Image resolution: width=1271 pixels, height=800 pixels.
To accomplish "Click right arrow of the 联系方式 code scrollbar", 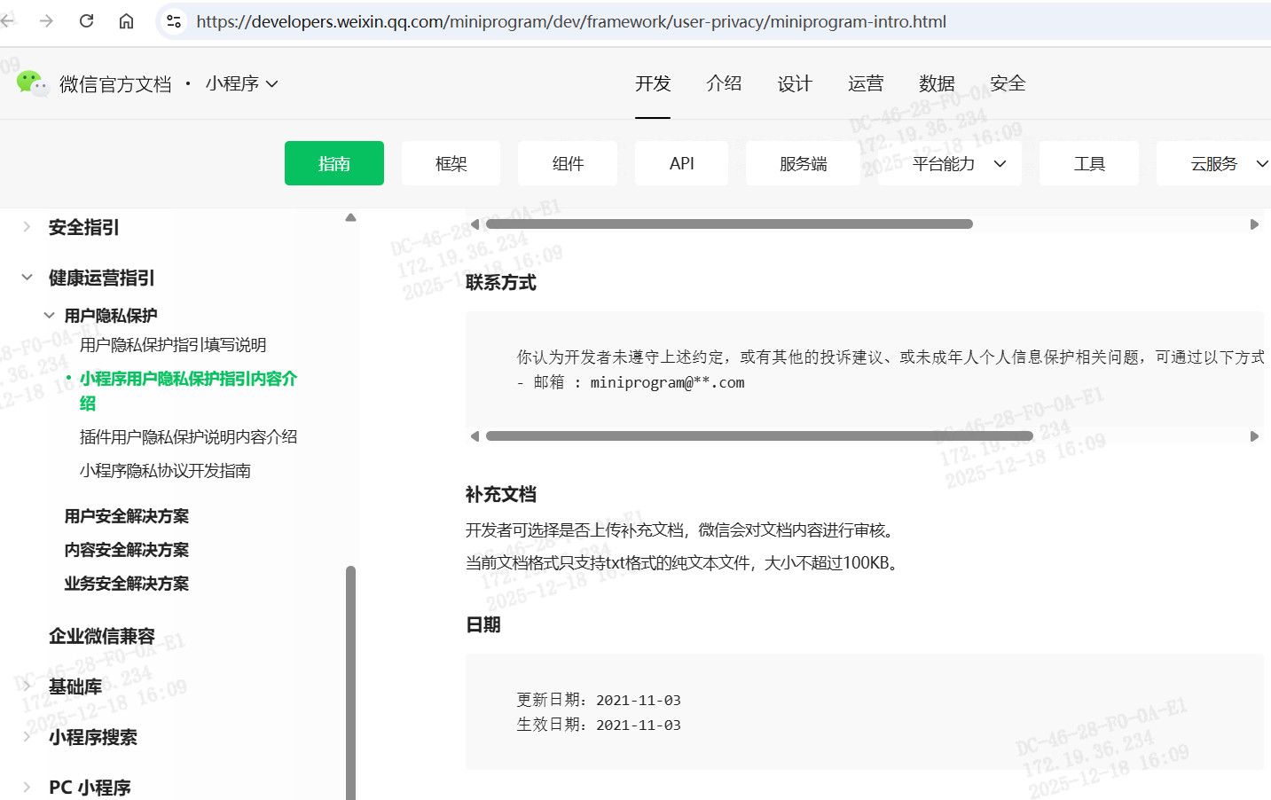I will click(1254, 436).
